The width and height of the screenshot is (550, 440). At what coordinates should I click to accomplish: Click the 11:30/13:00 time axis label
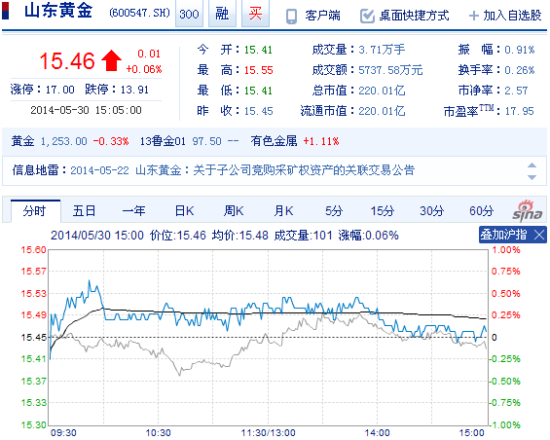tap(269, 433)
